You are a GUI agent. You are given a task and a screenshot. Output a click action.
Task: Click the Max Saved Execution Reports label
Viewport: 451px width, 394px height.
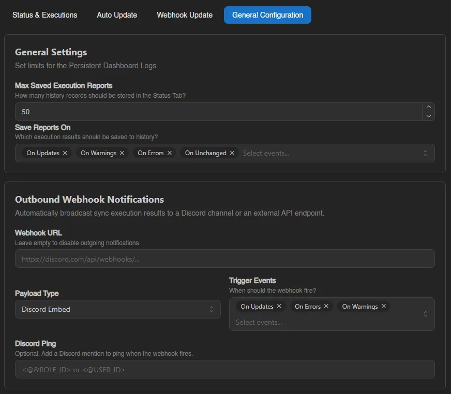pos(64,85)
